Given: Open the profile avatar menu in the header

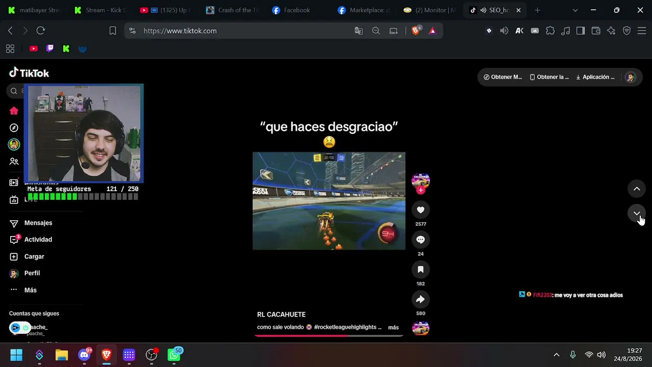Looking at the screenshot, I should 631,77.
